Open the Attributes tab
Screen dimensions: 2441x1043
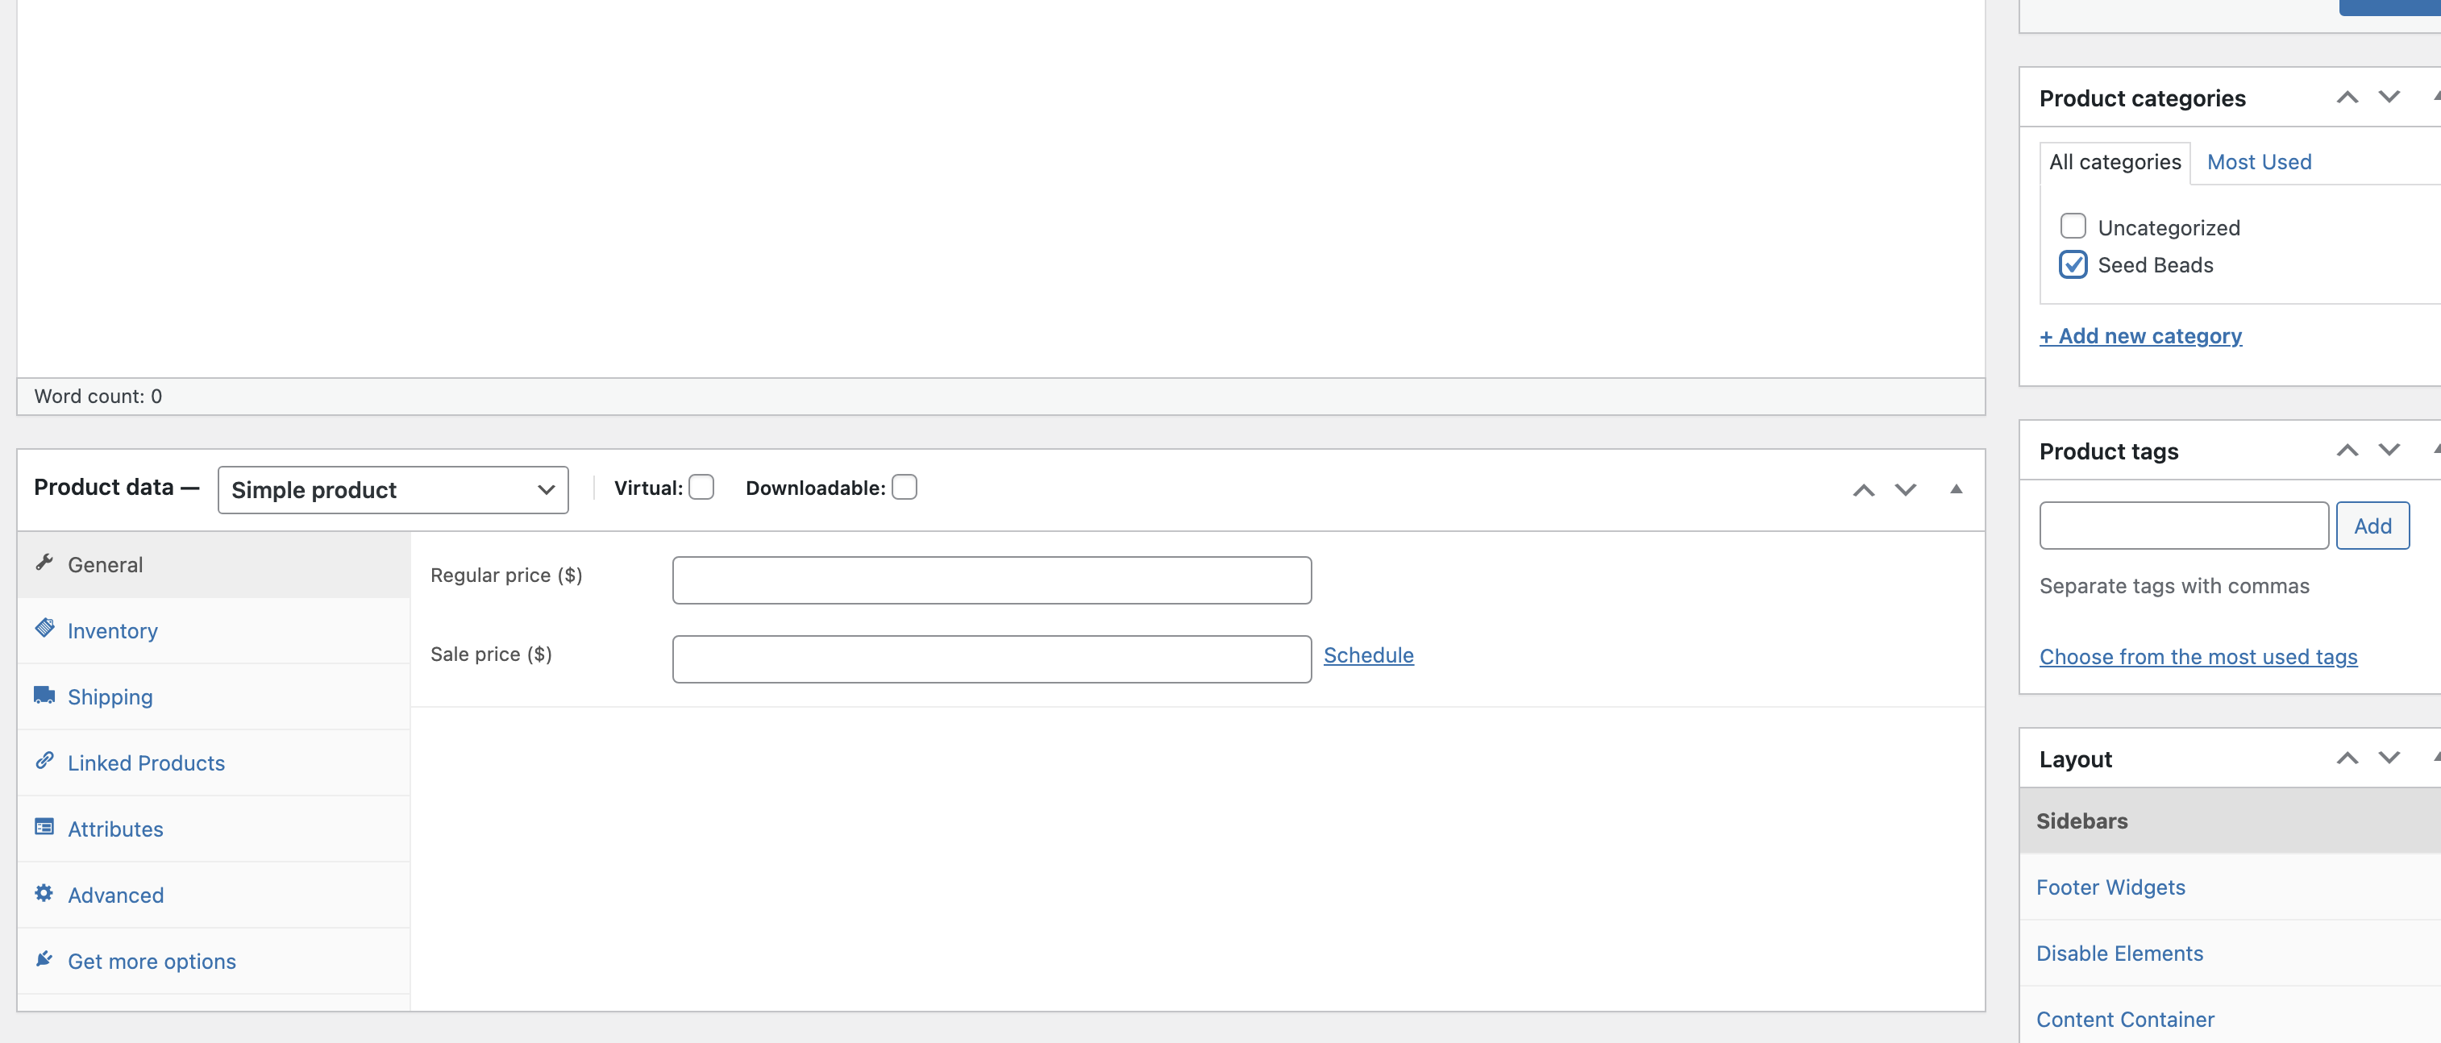[x=213, y=829]
